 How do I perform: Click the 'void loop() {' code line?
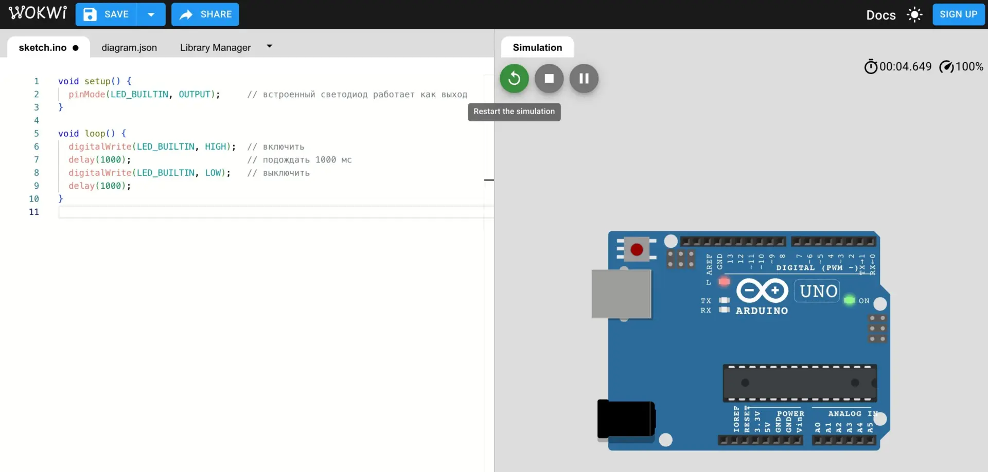click(x=92, y=134)
